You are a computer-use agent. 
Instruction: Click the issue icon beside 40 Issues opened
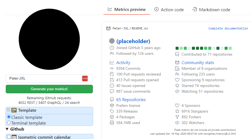(x=112, y=86)
